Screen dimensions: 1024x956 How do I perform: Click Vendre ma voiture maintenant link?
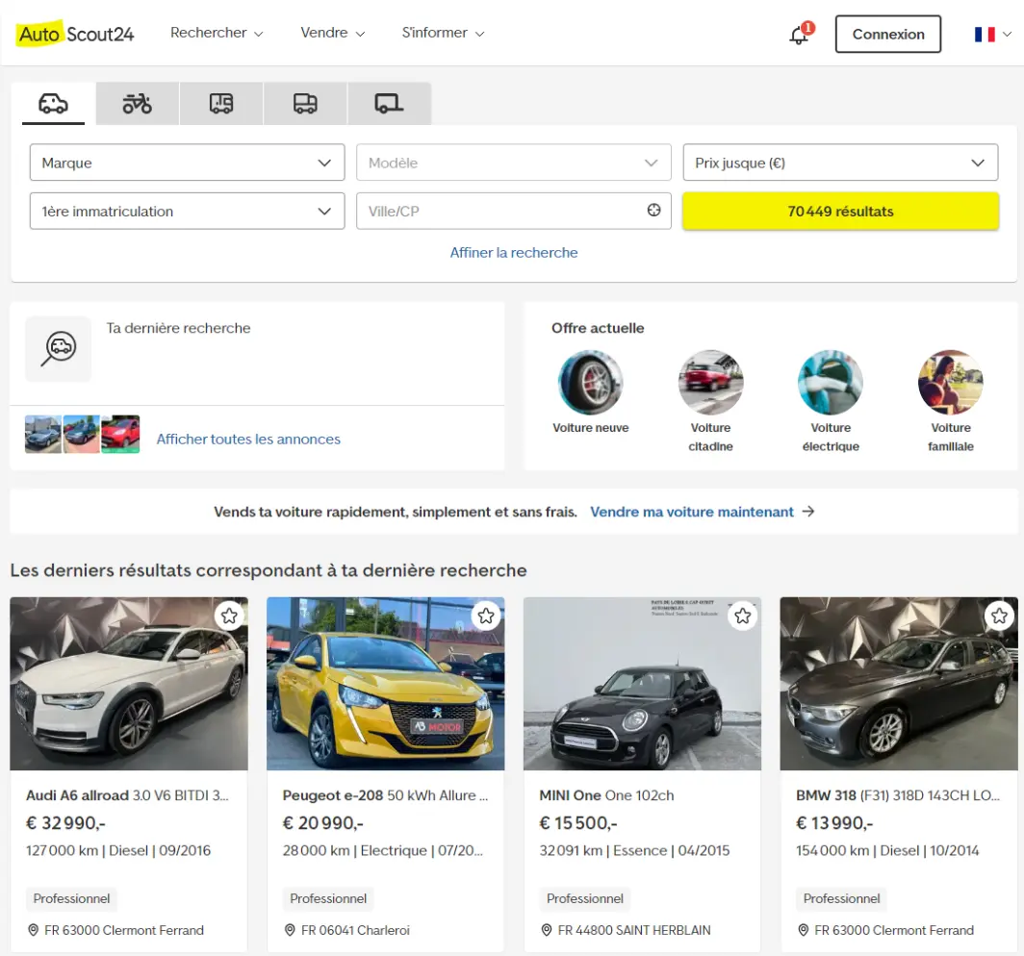point(692,512)
